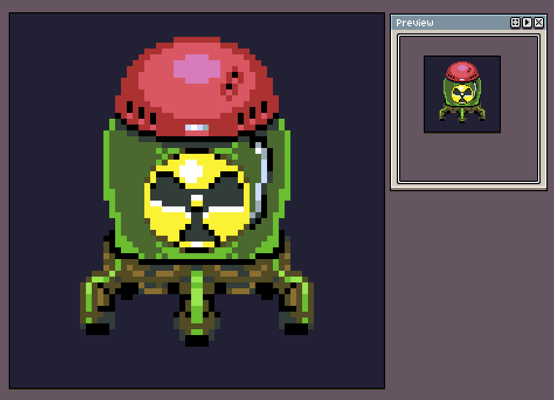Click the white circle in the yellow emblem
554x400 pixels.
(191, 171)
